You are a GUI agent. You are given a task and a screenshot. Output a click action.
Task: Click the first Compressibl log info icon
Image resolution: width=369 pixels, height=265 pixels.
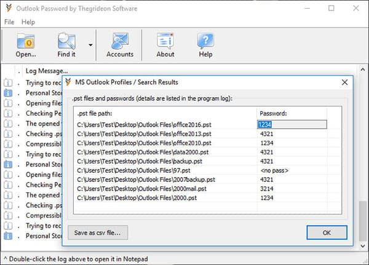[x=8, y=144]
